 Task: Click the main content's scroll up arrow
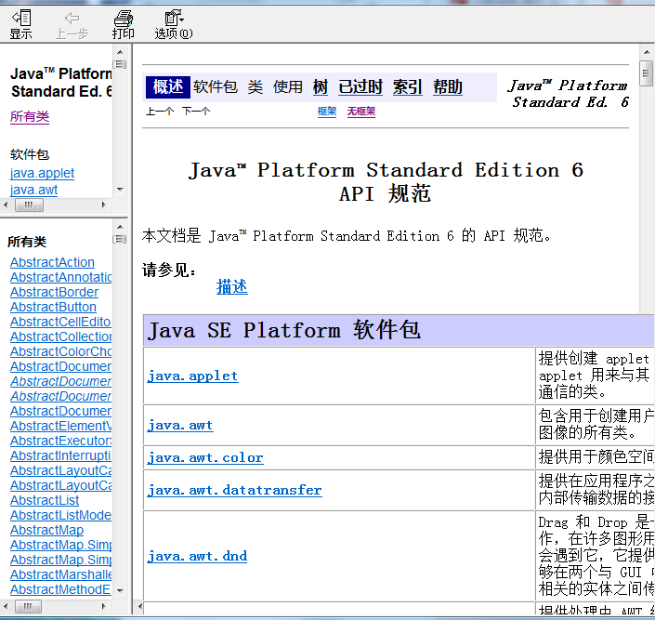click(x=647, y=52)
